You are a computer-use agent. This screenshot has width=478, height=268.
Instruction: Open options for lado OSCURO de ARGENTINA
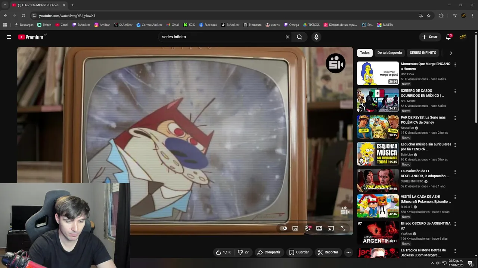click(x=455, y=224)
